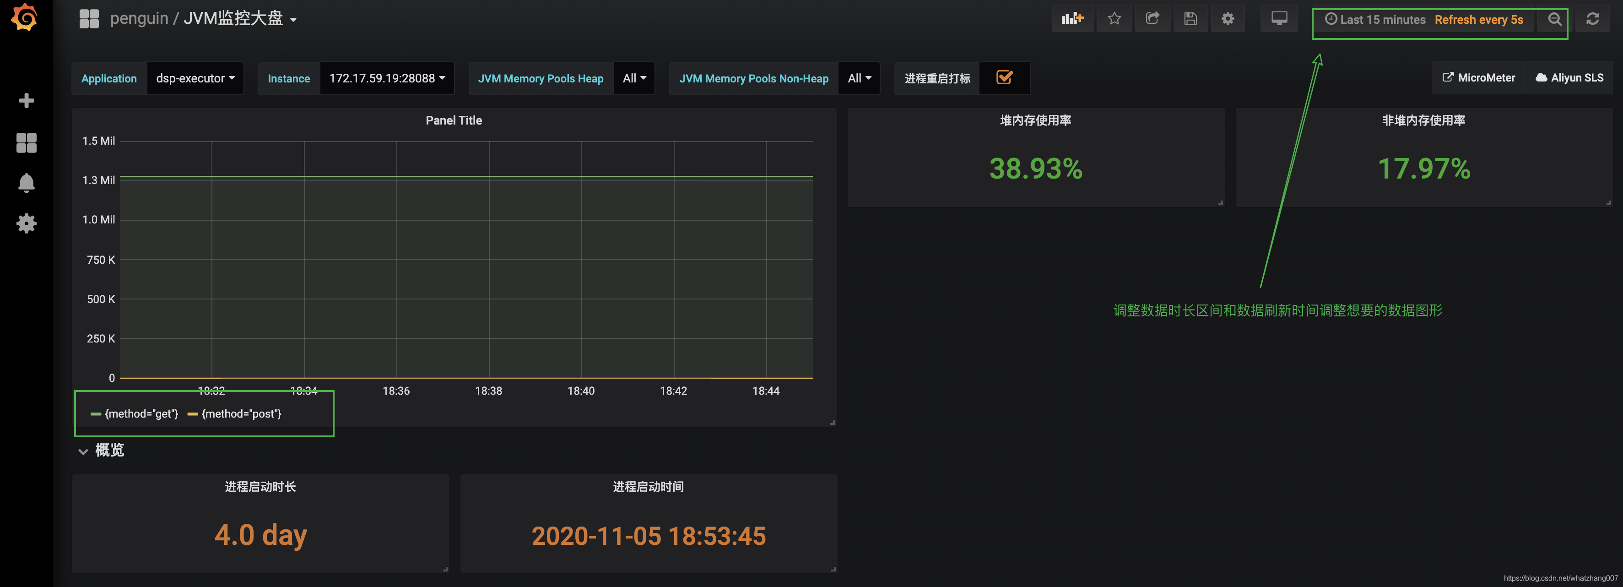Zoom out the time range
Screen dimensions: 1623x587
point(1554,19)
